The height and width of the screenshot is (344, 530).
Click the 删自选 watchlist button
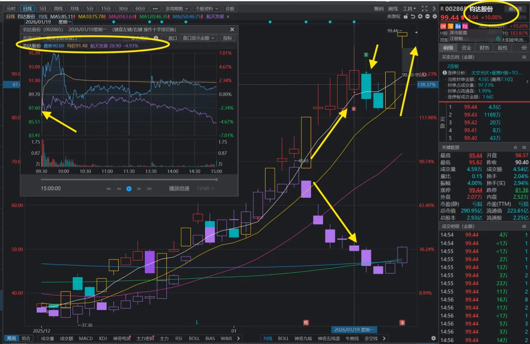pos(515,9)
